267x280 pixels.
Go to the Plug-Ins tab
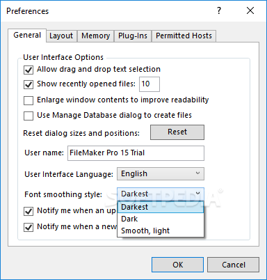[x=133, y=36]
